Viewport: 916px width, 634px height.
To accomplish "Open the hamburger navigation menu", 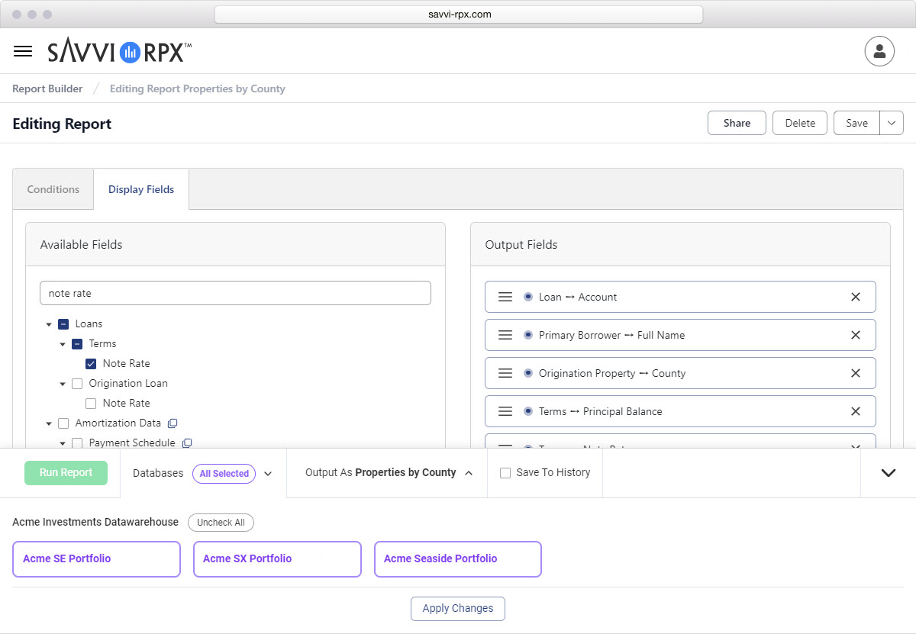I will [x=23, y=51].
